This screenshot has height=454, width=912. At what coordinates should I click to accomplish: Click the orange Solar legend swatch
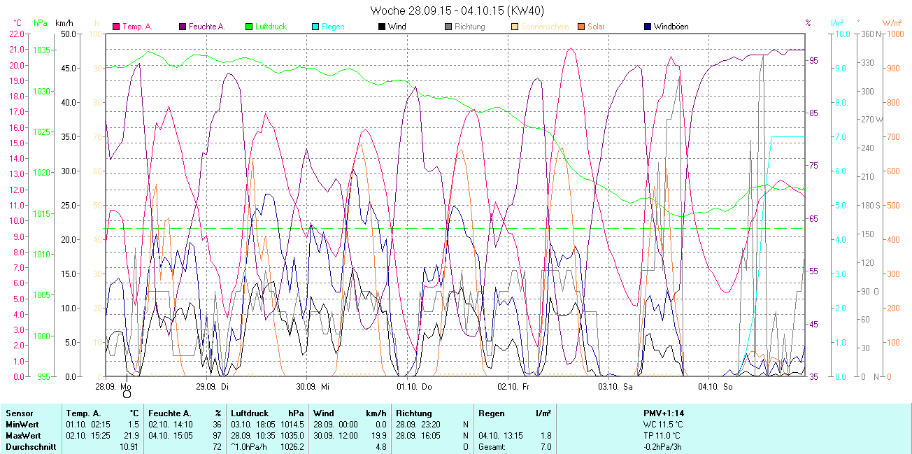pos(580,27)
